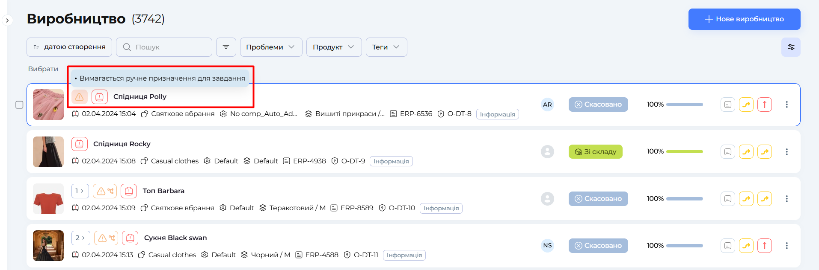
Task: Sort by датою створення
Action: (x=69, y=47)
